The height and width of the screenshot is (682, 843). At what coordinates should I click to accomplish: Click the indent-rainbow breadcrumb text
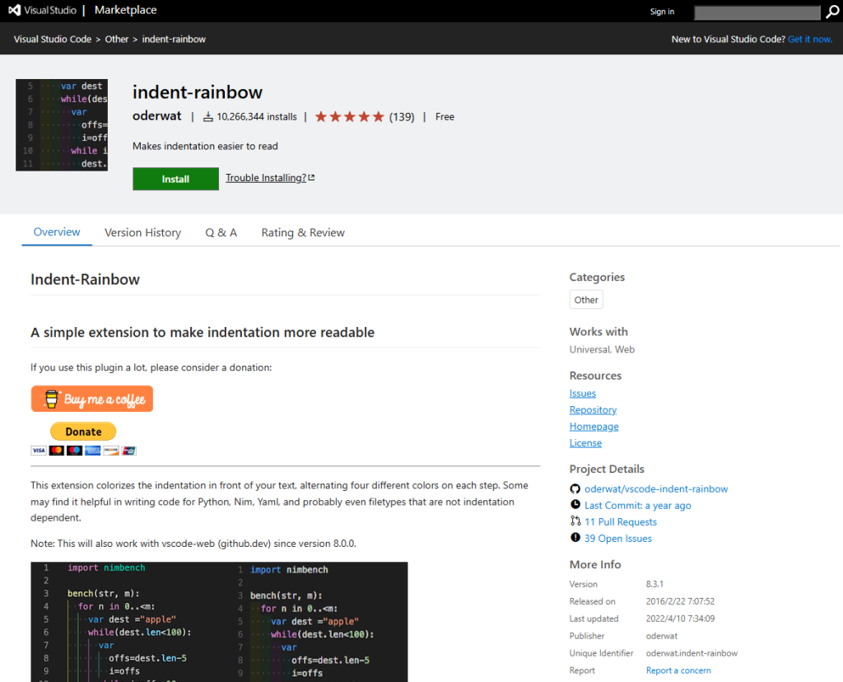tap(174, 40)
